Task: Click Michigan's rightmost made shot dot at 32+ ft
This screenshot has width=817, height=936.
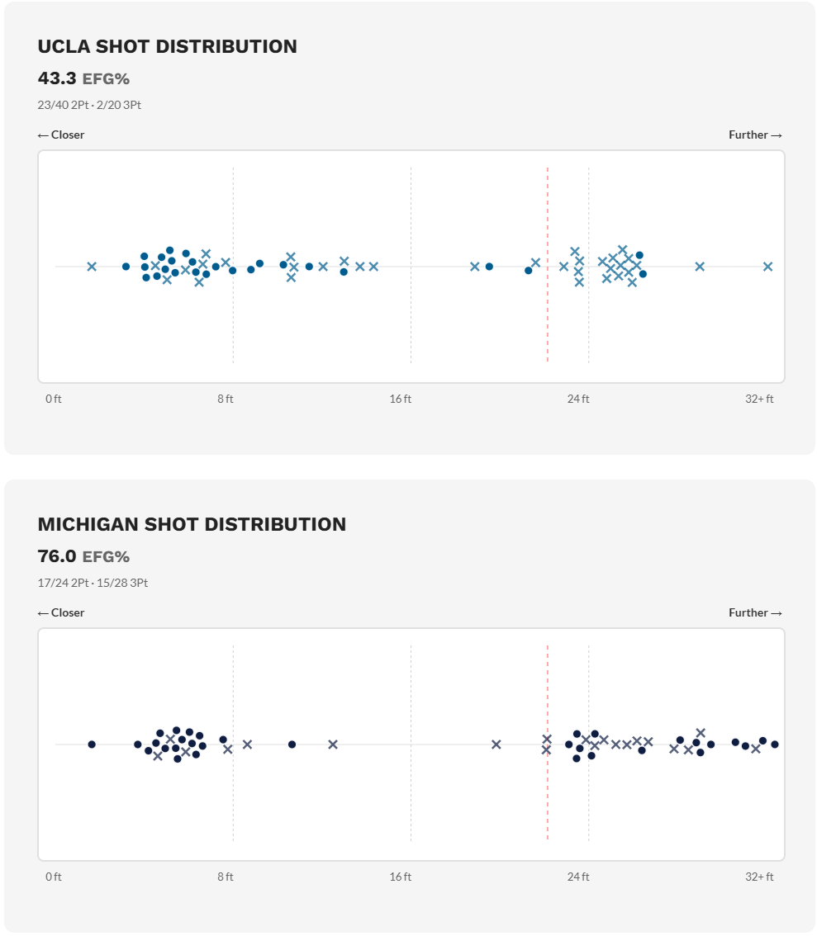Action: (775, 745)
